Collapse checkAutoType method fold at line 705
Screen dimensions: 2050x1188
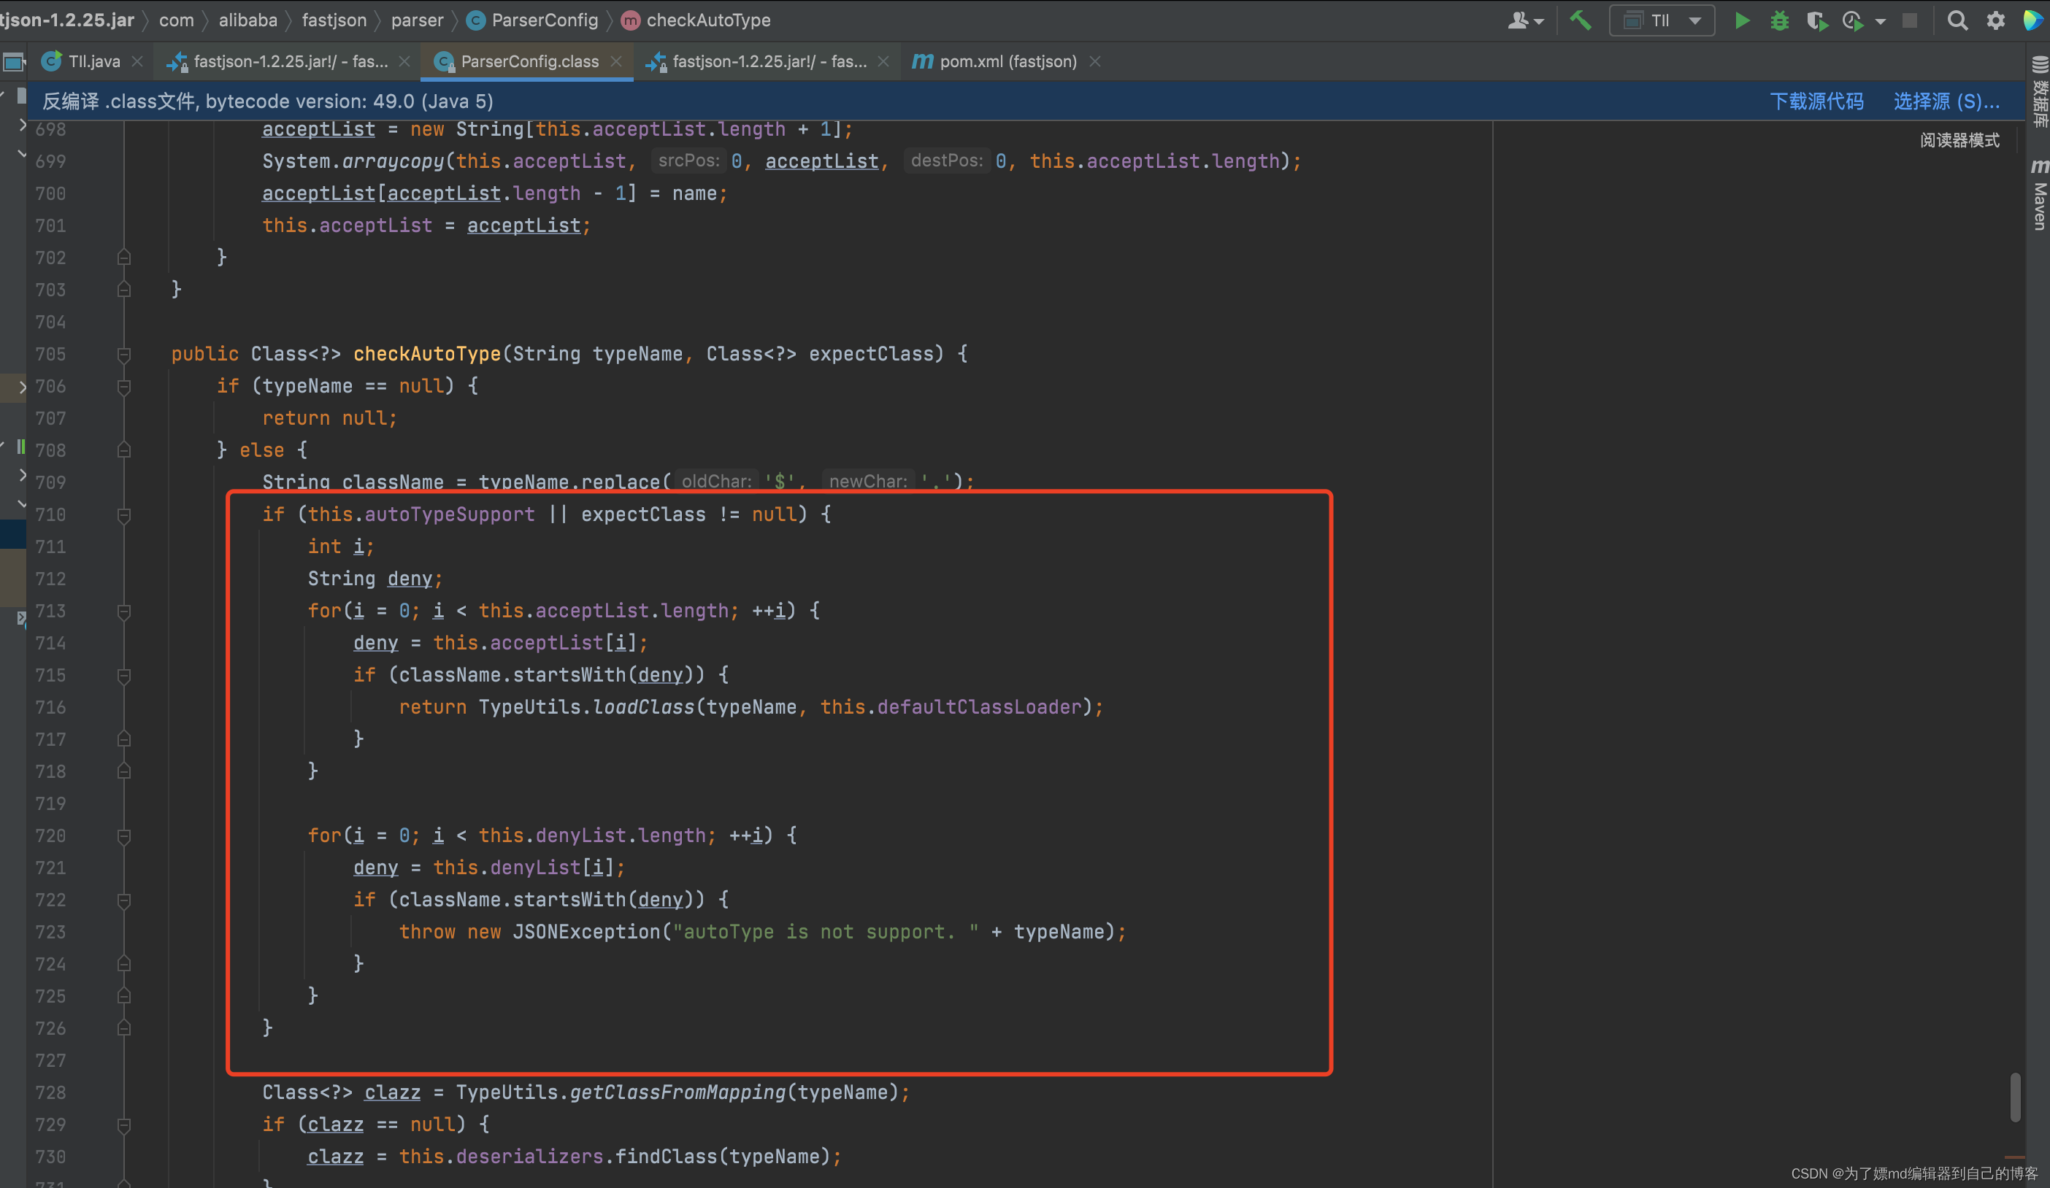click(x=124, y=355)
